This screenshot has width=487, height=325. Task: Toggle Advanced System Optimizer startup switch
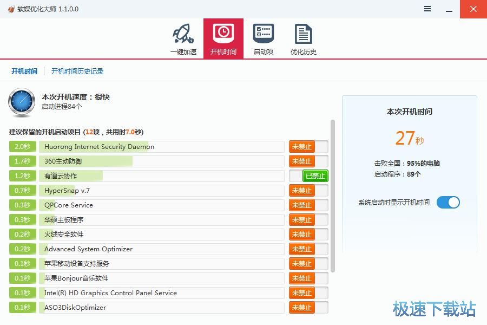(308, 249)
